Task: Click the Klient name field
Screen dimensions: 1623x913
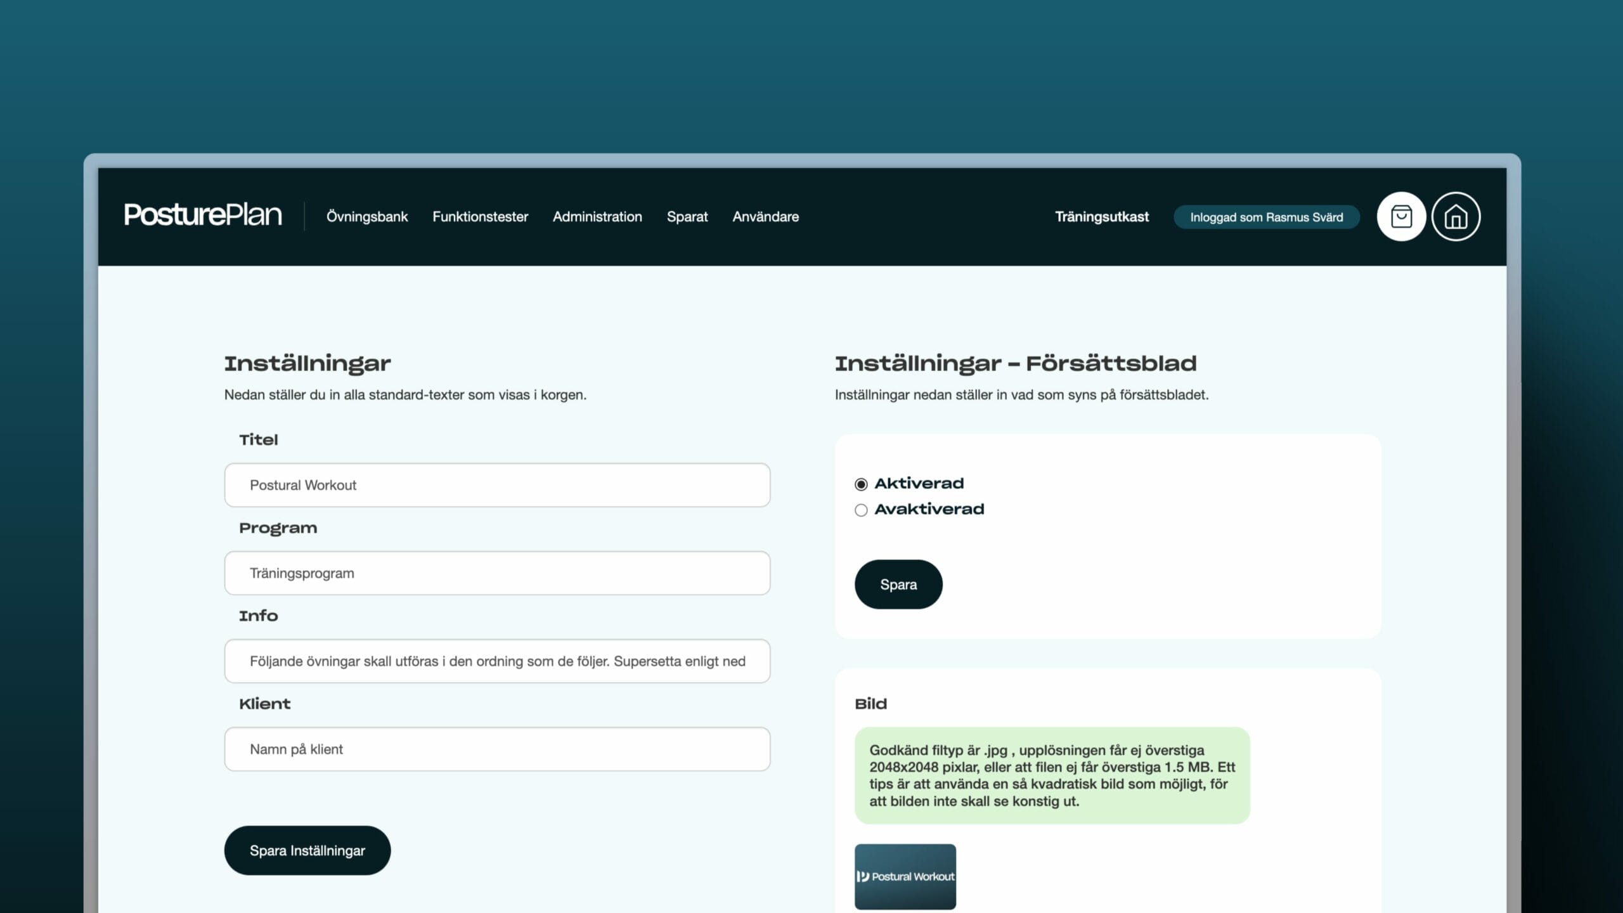Action: click(497, 749)
